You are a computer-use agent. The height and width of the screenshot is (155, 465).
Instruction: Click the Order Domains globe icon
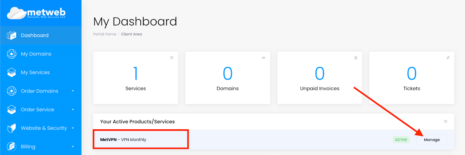coord(11,91)
